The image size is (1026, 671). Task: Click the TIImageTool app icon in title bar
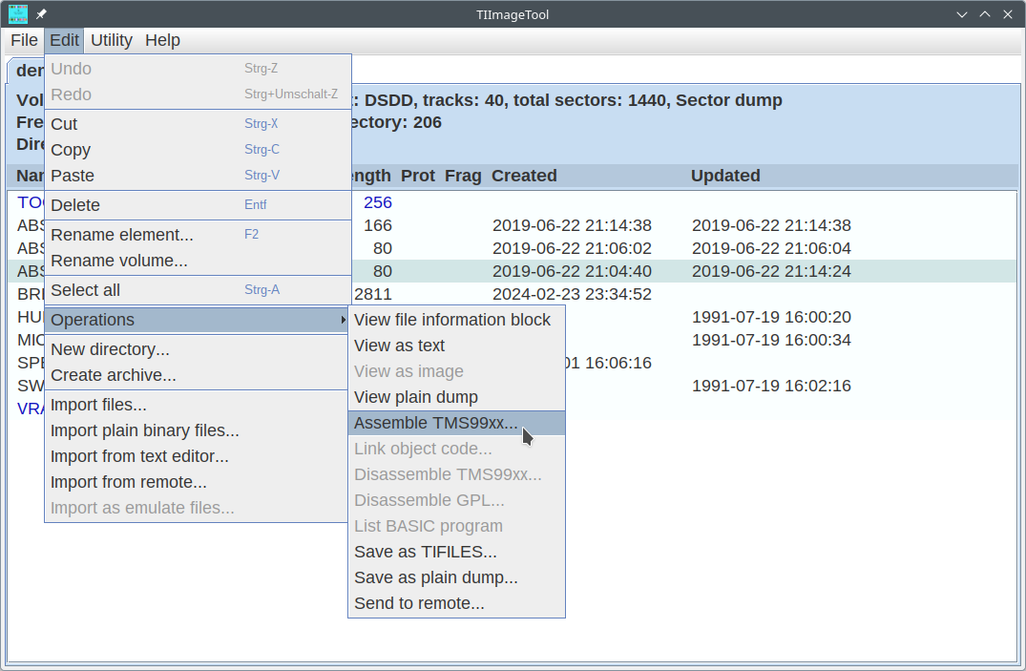click(18, 14)
